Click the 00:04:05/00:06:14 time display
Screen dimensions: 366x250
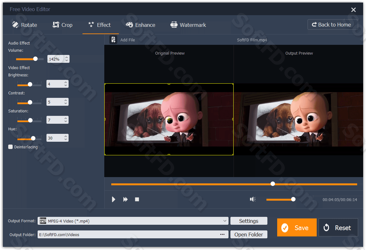coord(340,199)
